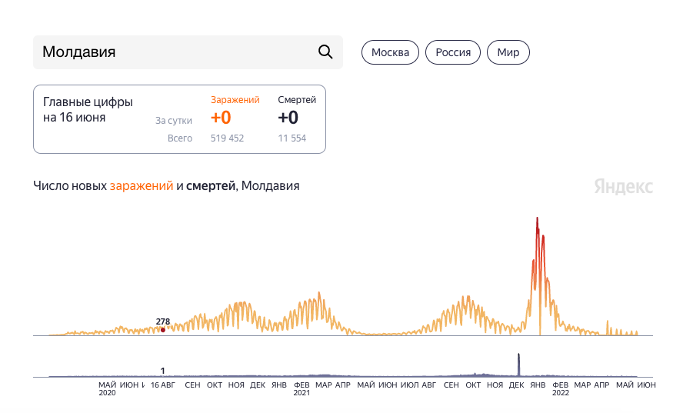The height and width of the screenshot is (413, 693).
Task: Click the tallest red peak of infections chart
Action: 537,220
